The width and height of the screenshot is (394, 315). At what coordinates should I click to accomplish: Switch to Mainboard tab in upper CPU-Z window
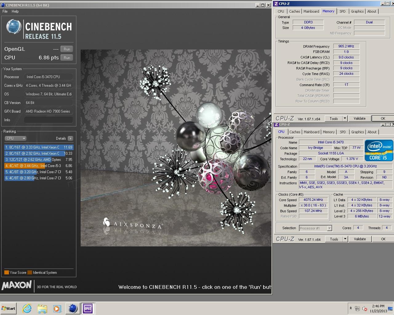(x=311, y=11)
